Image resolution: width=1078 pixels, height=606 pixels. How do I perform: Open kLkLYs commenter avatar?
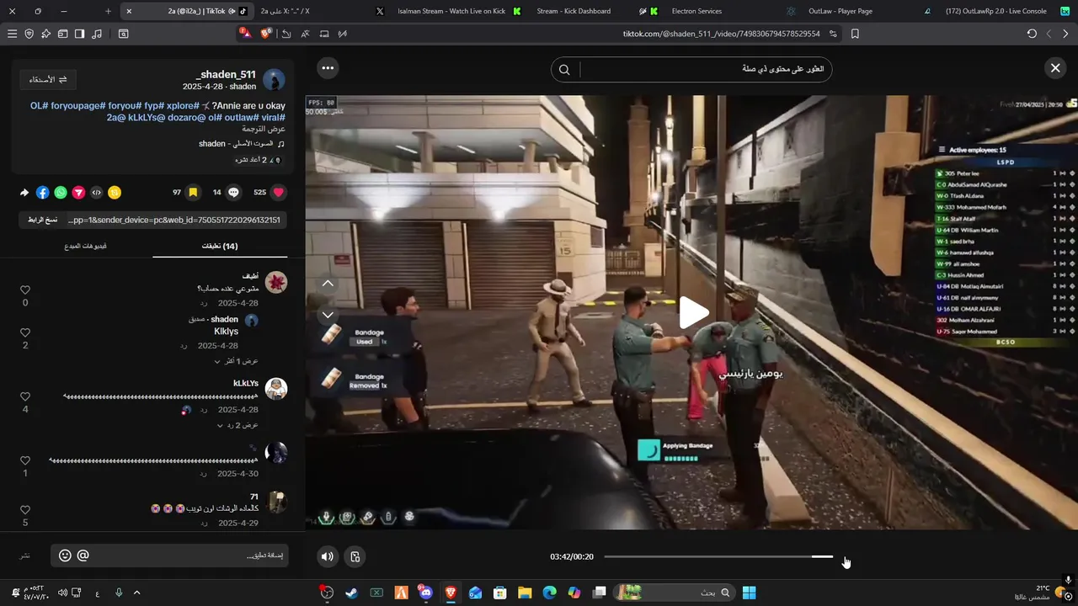[x=276, y=388]
